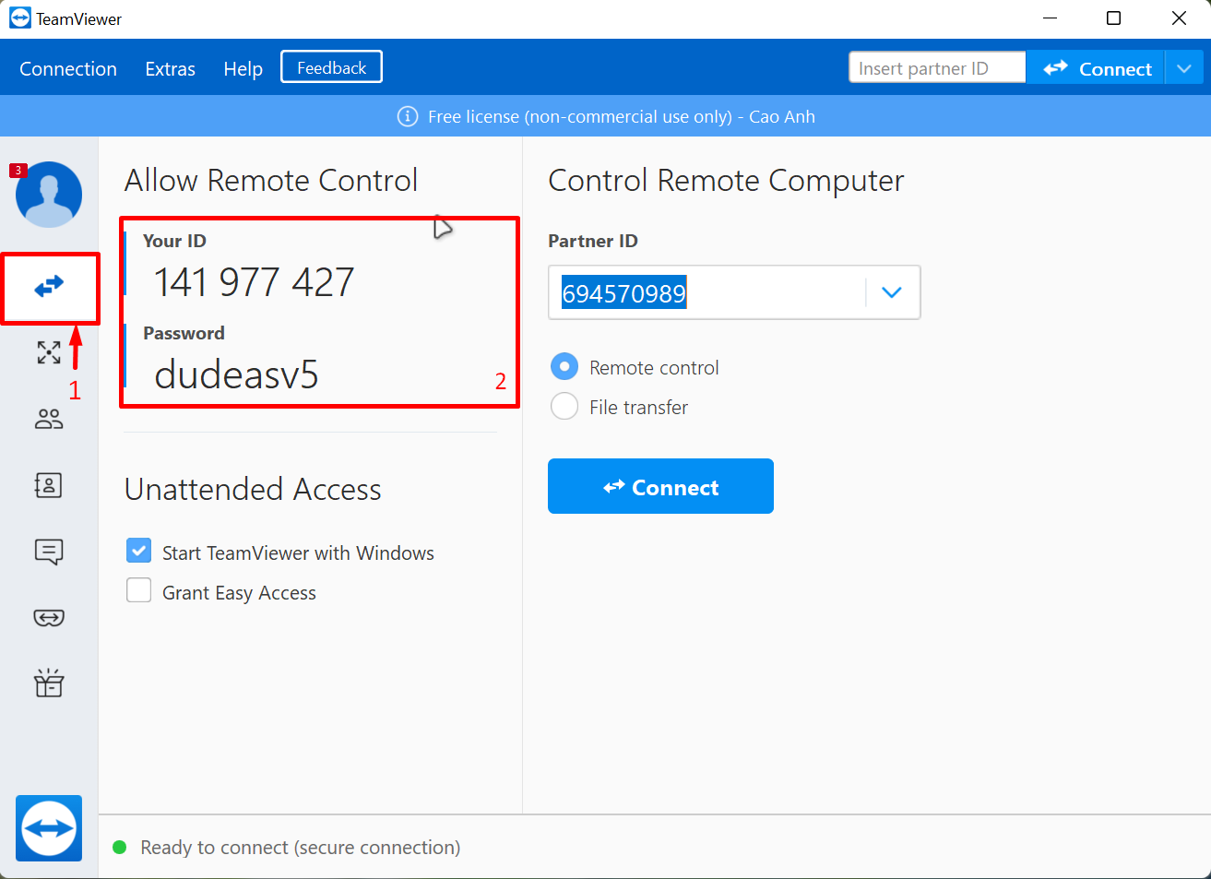1211x879 pixels.
Task: Click the Insert partner ID field
Action: tap(936, 68)
